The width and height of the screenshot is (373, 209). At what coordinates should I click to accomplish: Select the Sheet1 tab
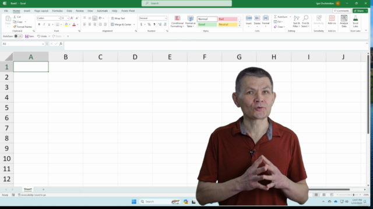[28, 189]
